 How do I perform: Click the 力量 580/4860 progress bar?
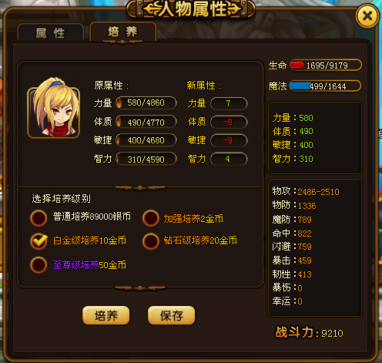146,103
